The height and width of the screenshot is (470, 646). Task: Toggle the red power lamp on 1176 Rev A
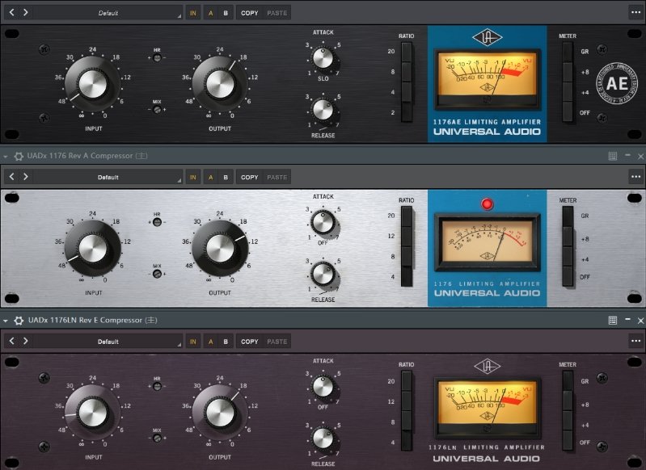487,204
